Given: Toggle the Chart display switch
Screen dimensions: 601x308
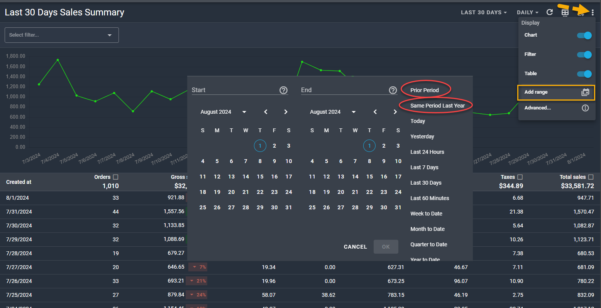Looking at the screenshot, I should (584, 35).
